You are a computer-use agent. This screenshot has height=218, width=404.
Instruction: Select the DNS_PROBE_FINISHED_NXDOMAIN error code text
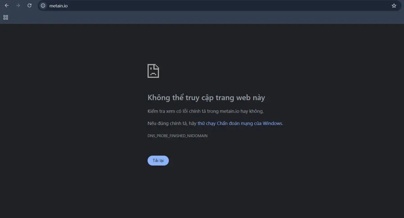click(x=178, y=136)
